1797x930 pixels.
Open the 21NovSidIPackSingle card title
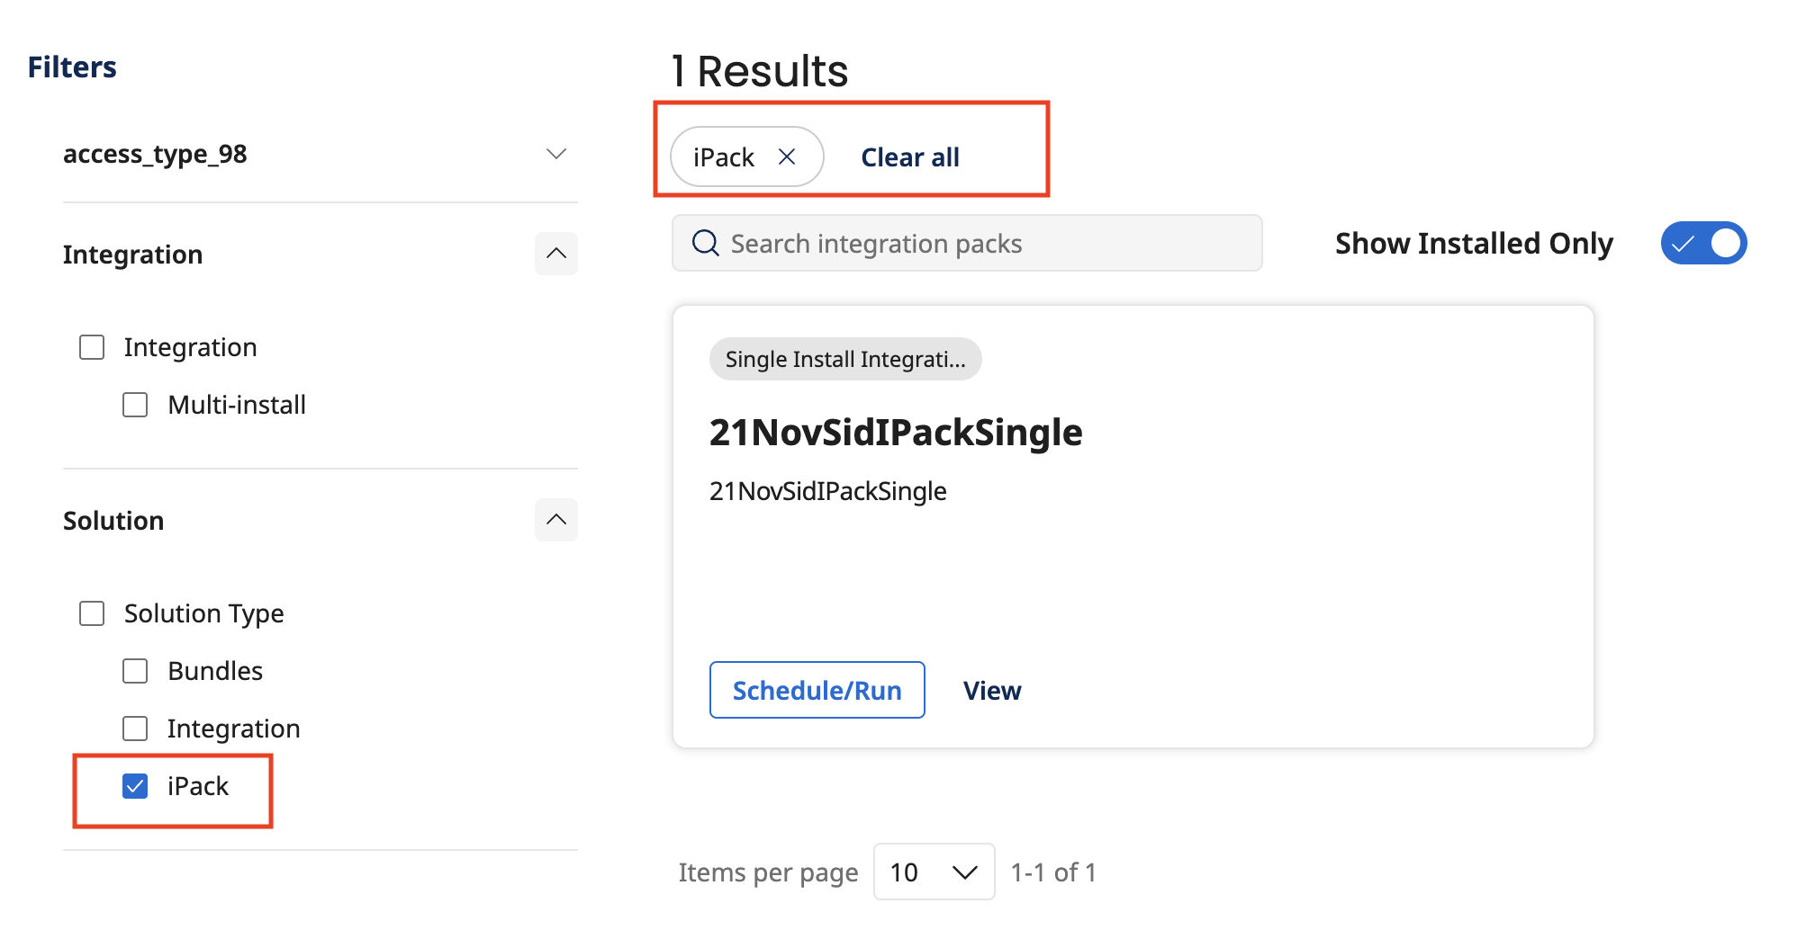[895, 433]
